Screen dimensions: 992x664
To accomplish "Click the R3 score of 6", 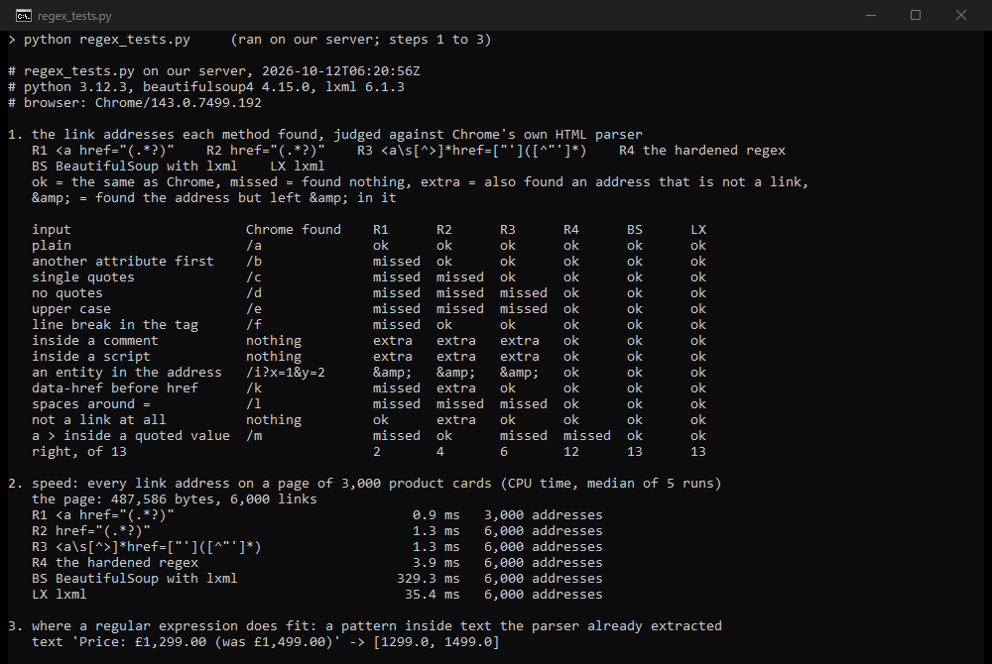I will pyautogui.click(x=504, y=451).
